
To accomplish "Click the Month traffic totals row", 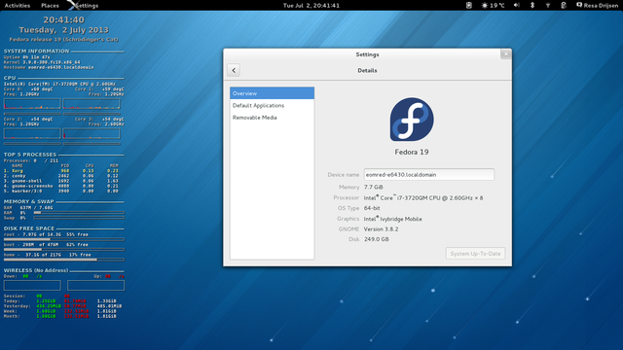I will point(60,316).
